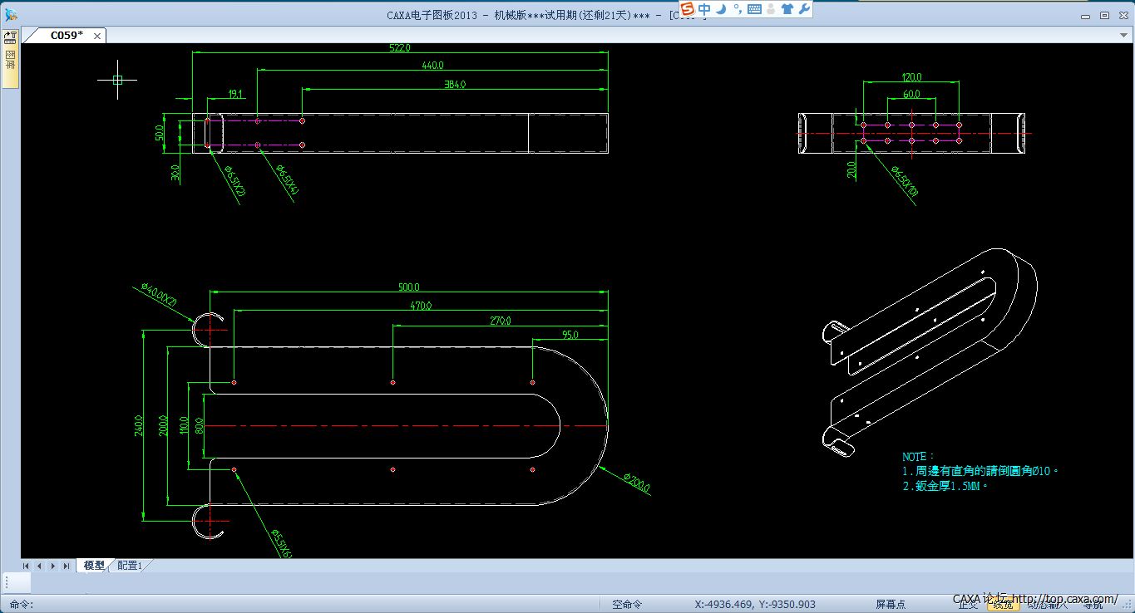Open the Sogou soft keyboard icon
The height and width of the screenshot is (613, 1135).
tap(754, 9)
